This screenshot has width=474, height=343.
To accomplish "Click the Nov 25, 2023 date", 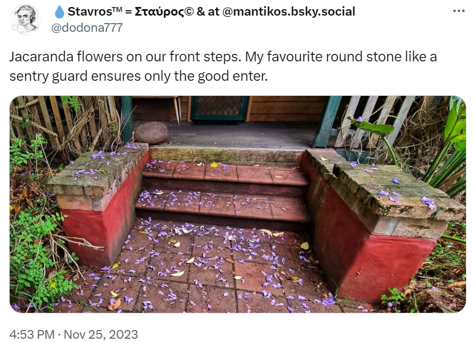I will coord(101,334).
